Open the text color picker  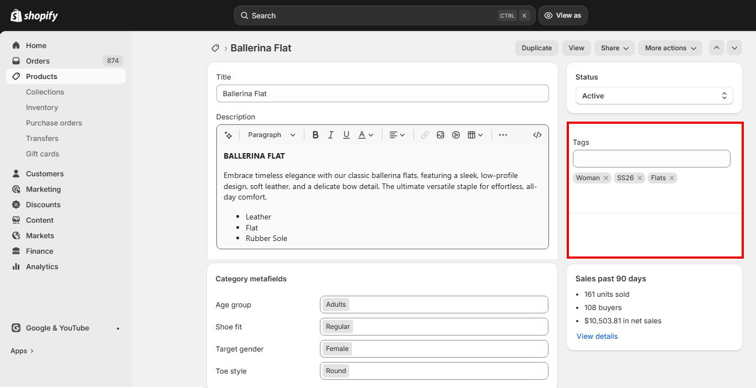[x=366, y=135]
